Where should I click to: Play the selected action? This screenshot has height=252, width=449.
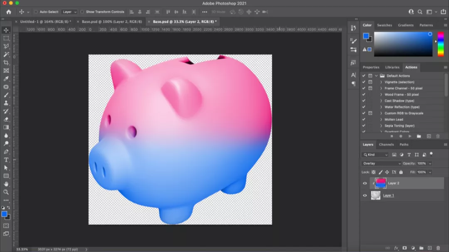point(410,136)
